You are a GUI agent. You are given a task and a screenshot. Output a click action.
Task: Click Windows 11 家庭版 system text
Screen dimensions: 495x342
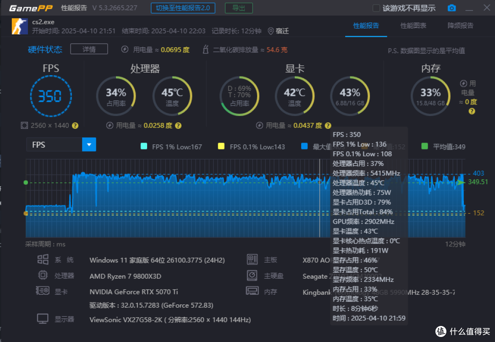tap(157, 260)
